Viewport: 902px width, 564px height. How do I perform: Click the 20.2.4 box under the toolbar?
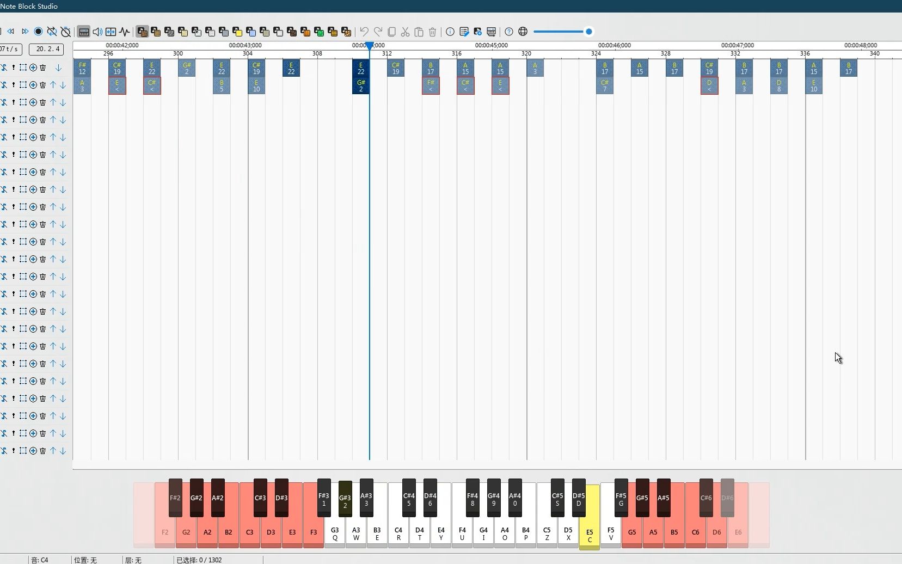click(46, 49)
